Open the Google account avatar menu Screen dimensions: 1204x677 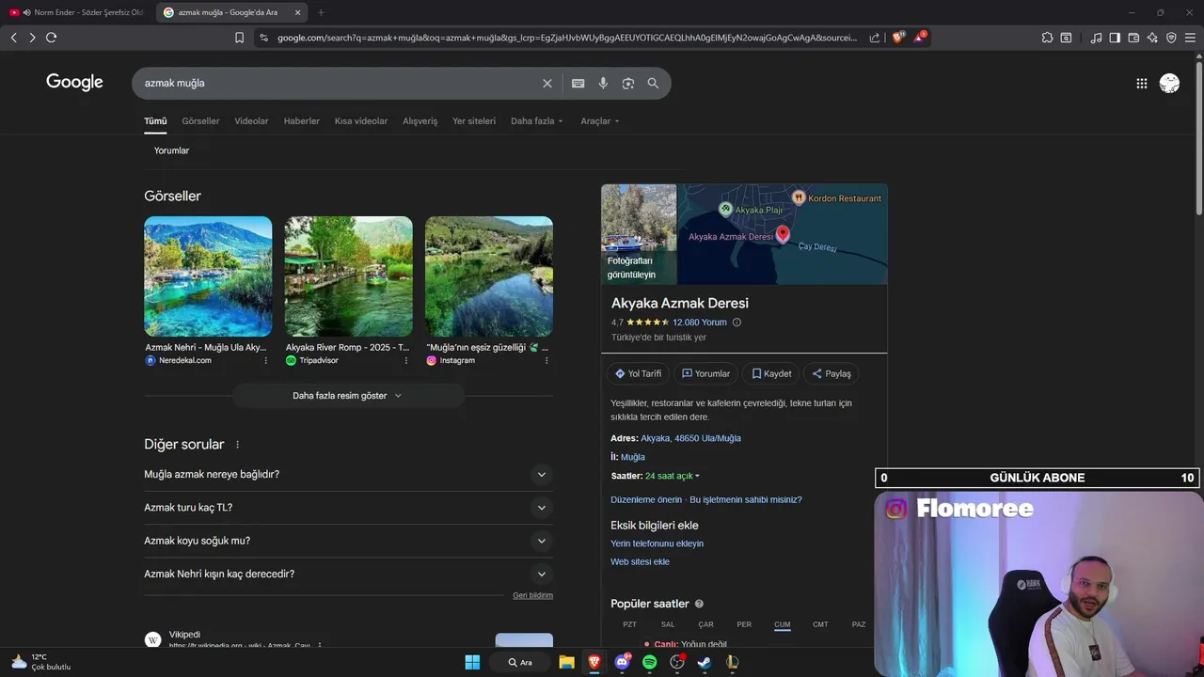click(1169, 83)
